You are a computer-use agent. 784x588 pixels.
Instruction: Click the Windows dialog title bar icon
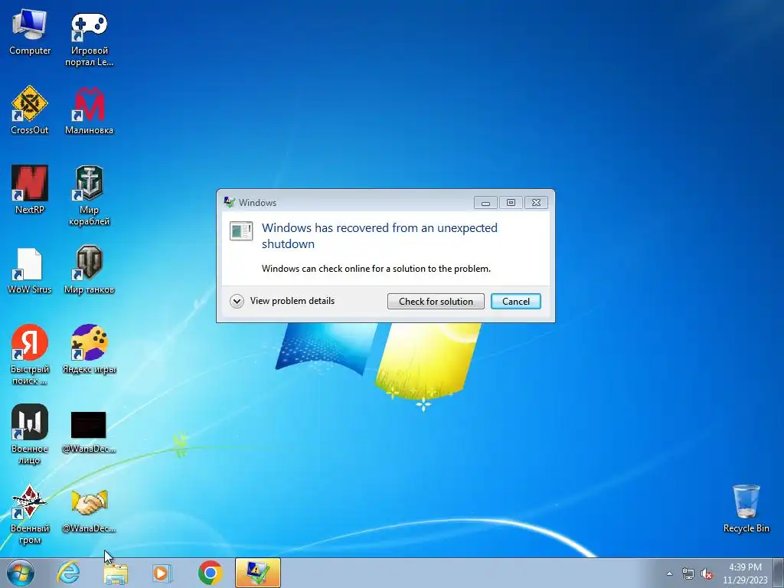pyautogui.click(x=230, y=202)
